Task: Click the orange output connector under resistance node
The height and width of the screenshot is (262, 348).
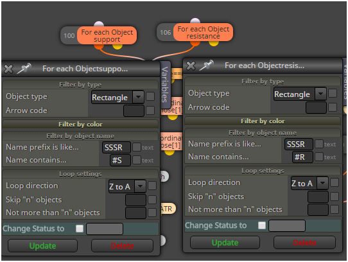Action: tap(195, 43)
